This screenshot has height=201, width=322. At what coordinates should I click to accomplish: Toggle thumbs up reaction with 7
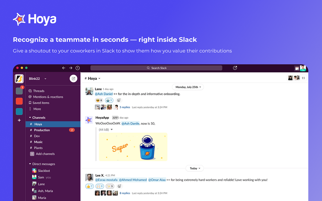[x=90, y=186]
